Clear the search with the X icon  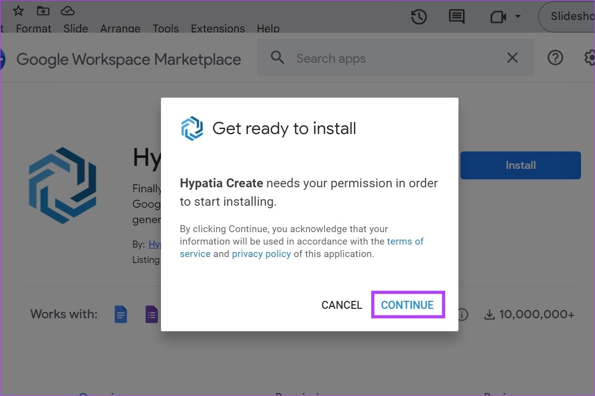click(512, 58)
